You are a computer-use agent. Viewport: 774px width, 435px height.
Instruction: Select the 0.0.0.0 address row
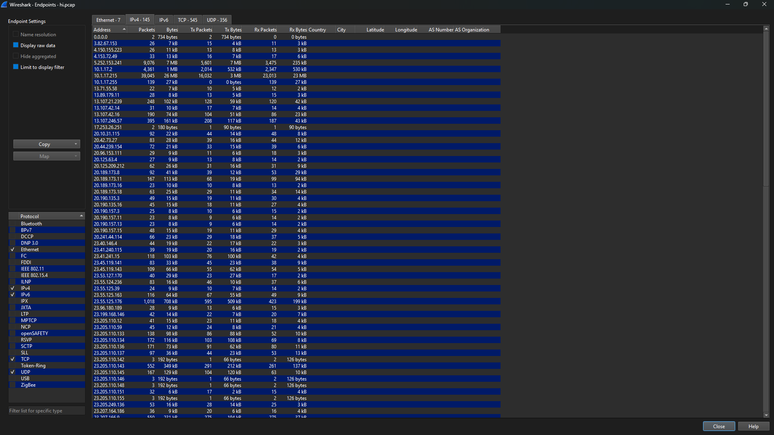296,37
